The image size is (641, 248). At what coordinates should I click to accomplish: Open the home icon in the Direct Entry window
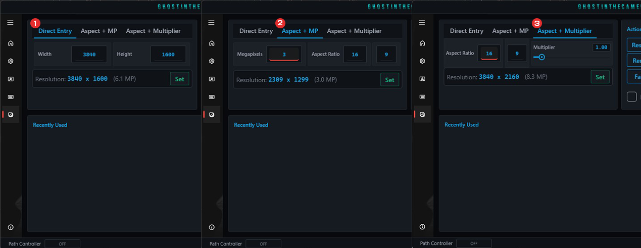11,43
